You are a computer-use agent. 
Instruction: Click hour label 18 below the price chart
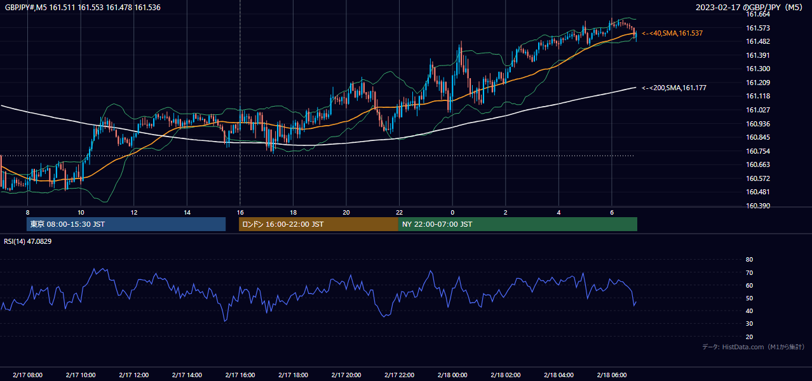click(x=293, y=212)
